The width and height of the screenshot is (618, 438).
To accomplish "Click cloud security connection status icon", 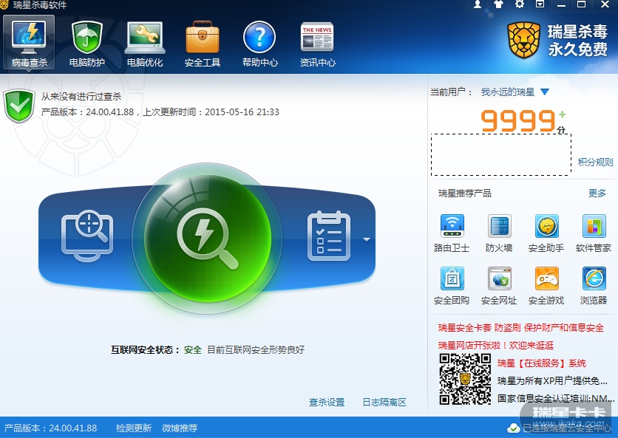I will [514, 428].
